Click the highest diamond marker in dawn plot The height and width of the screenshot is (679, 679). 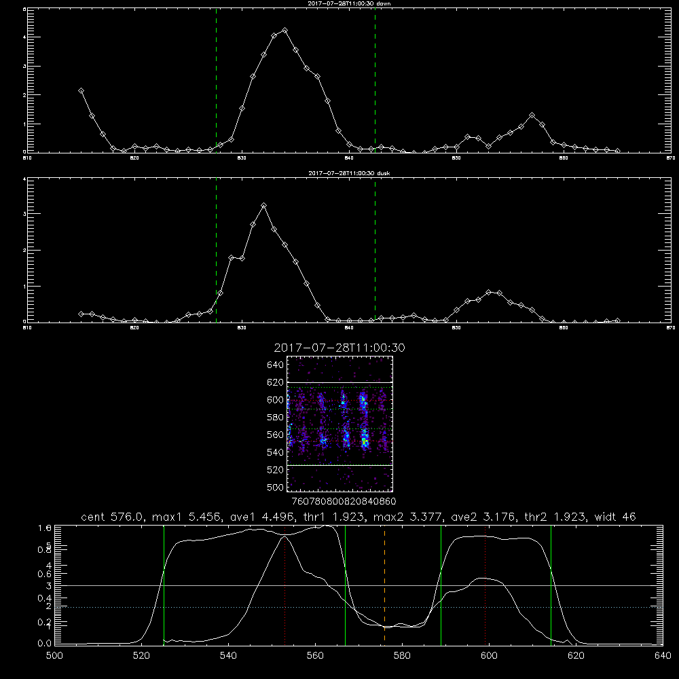point(285,31)
